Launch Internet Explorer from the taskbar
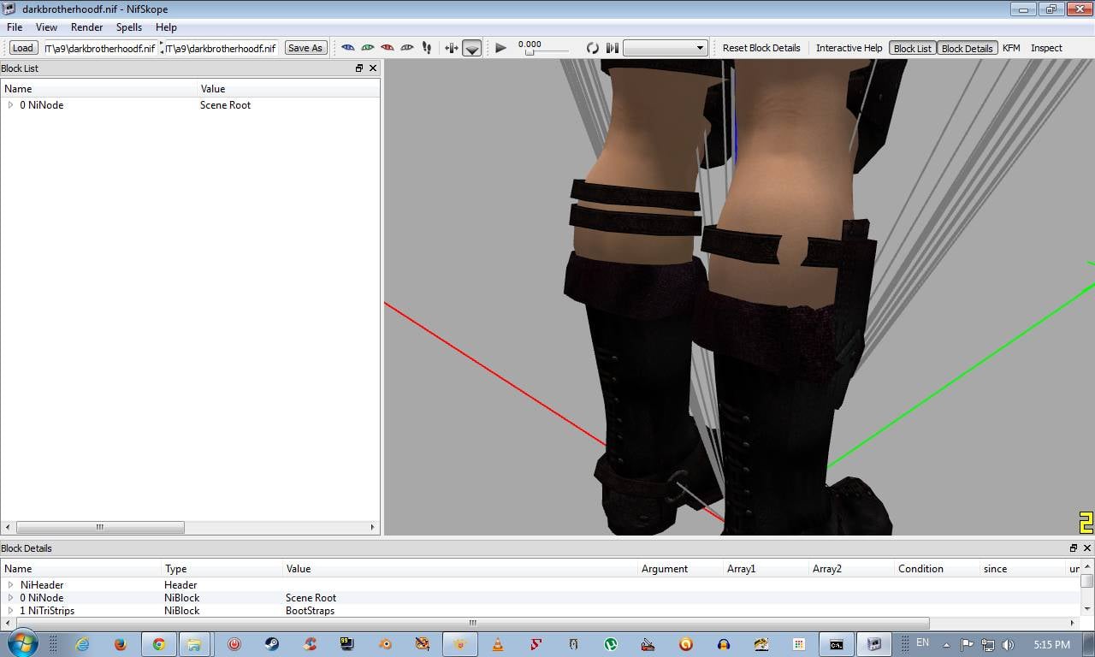The image size is (1095, 657). [82, 644]
